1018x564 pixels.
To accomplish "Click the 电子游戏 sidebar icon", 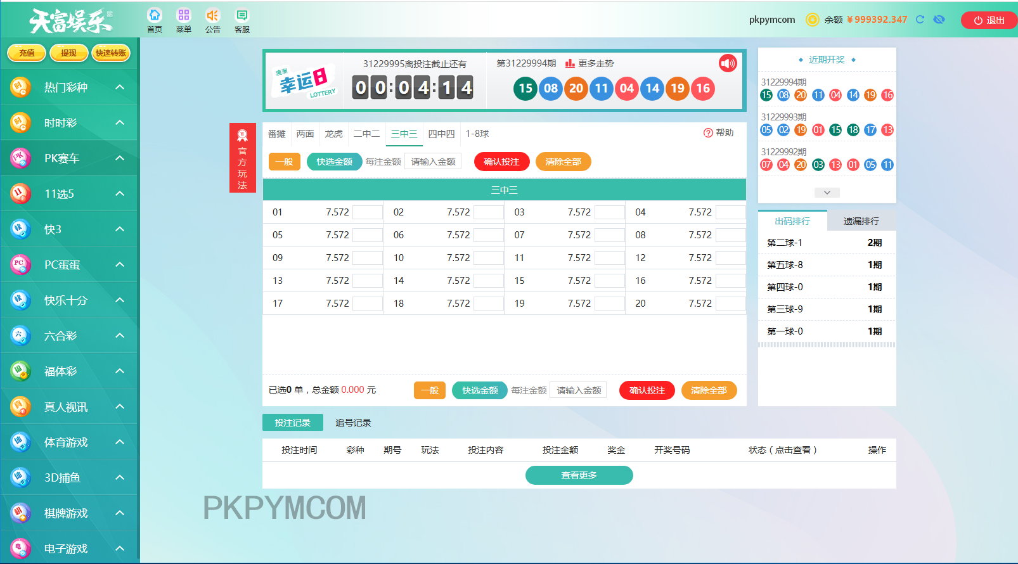I will point(20,548).
